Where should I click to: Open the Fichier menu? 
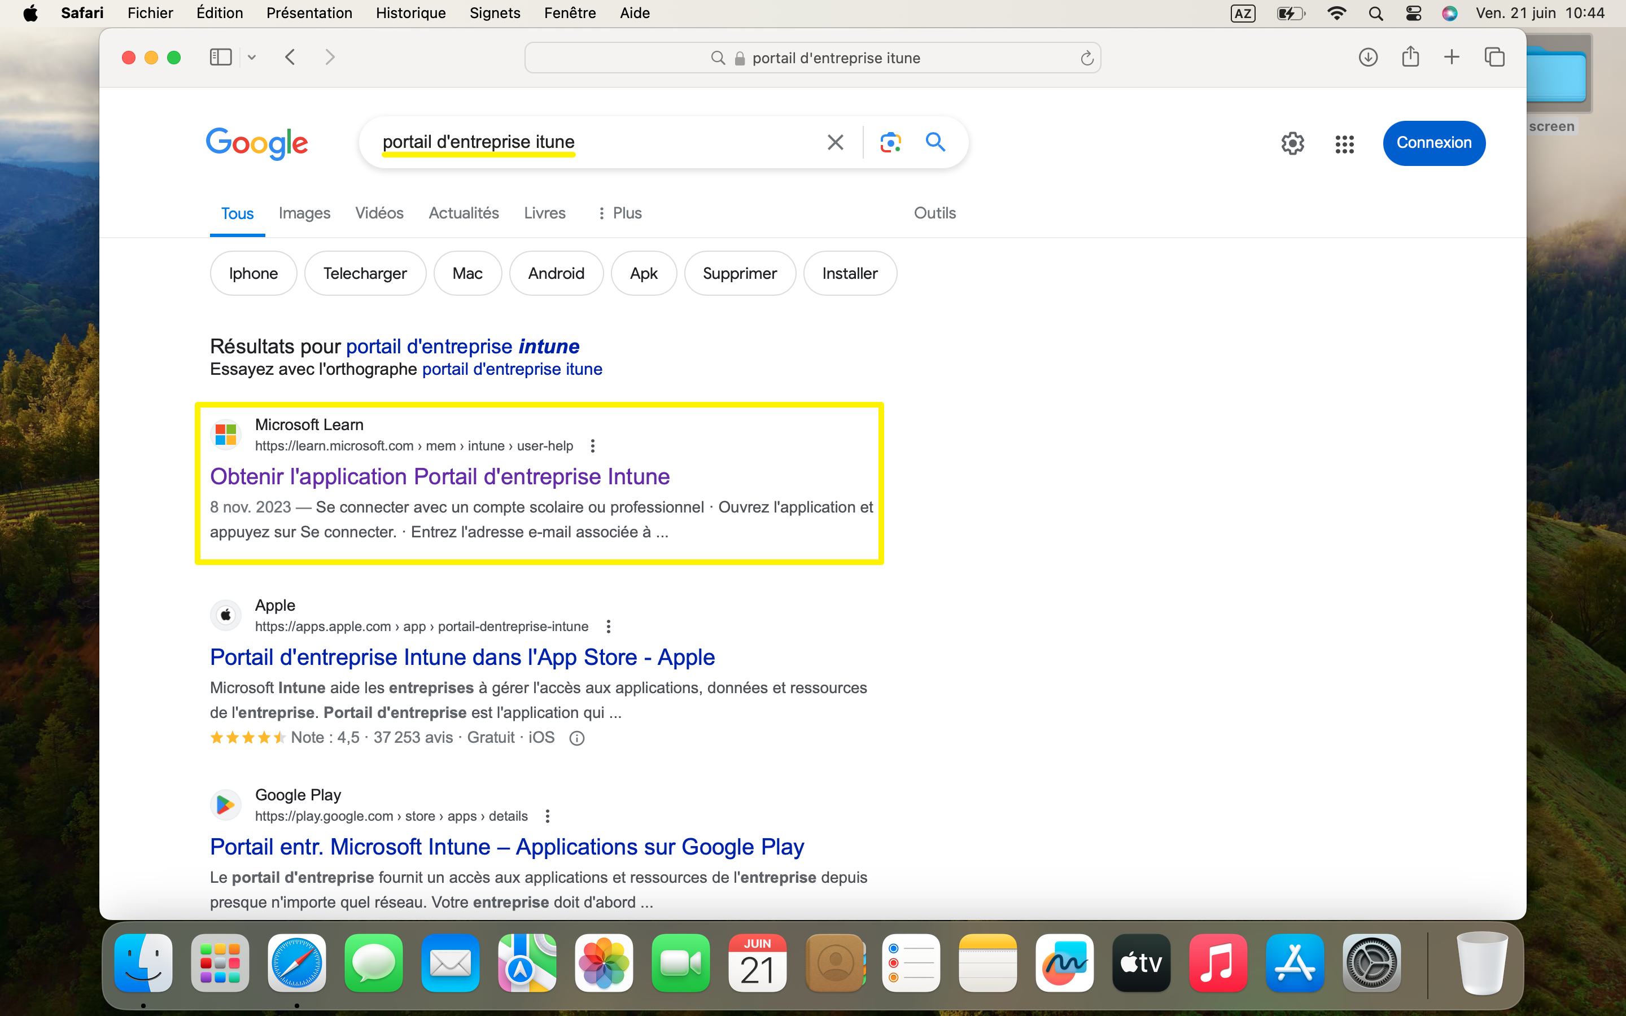(150, 13)
